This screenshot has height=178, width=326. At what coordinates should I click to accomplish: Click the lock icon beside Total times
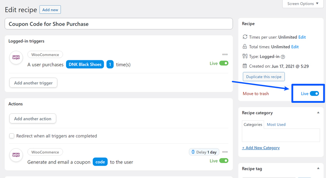coord(245,47)
